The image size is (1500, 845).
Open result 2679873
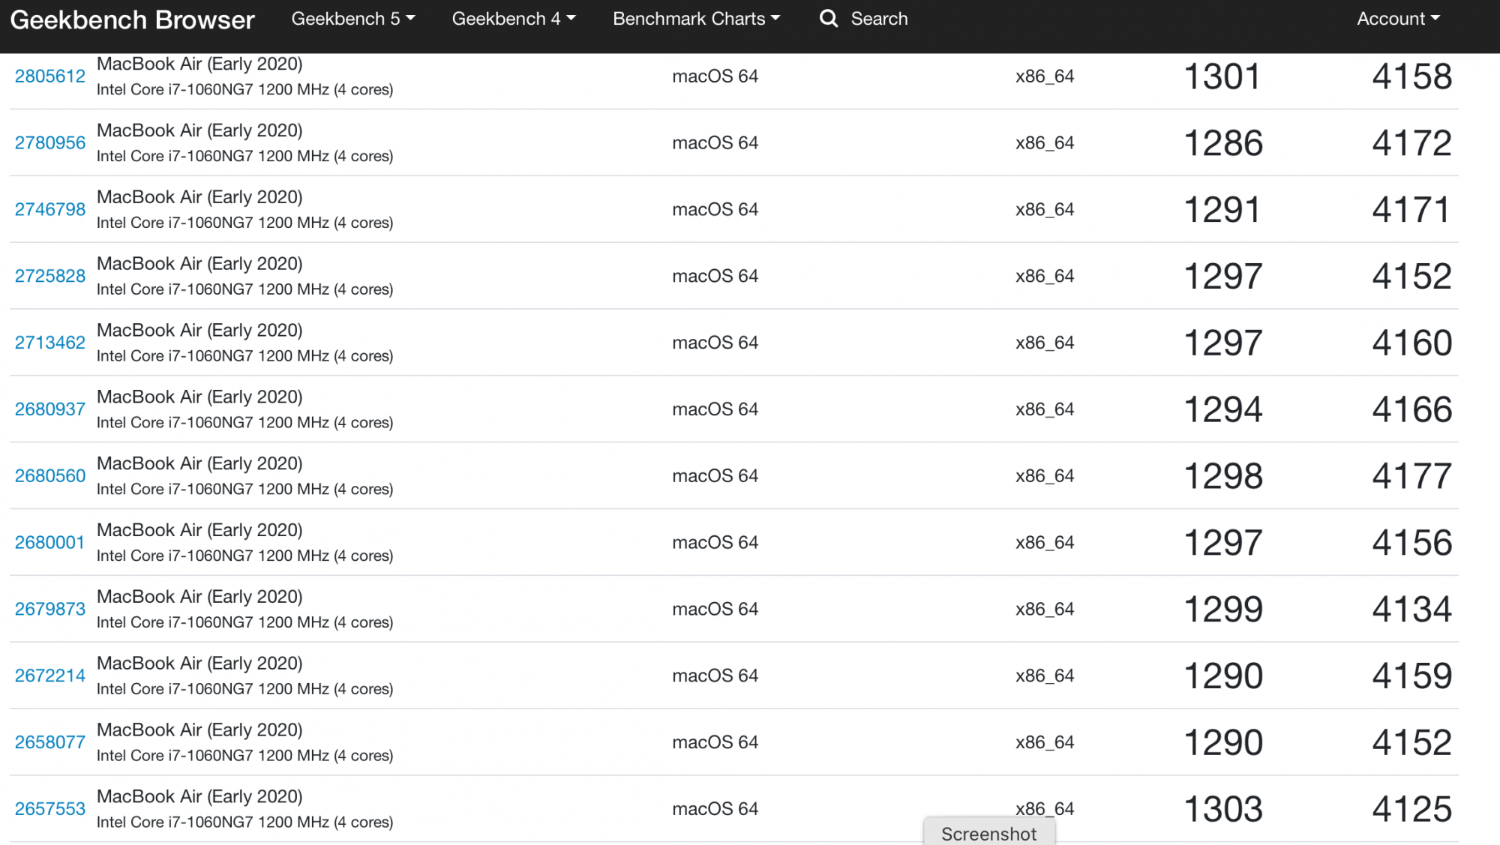click(50, 610)
